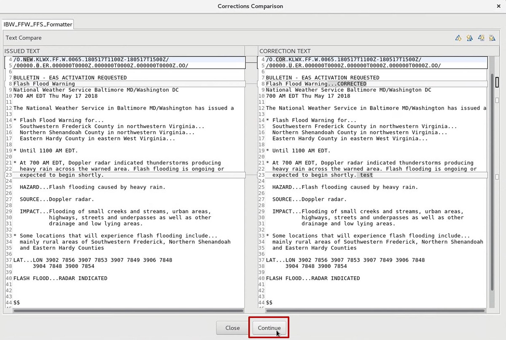This screenshot has height=340, width=506.
Task: Click 'HAZARD...Flash flooding' line in Correction Text
Action: (345, 187)
